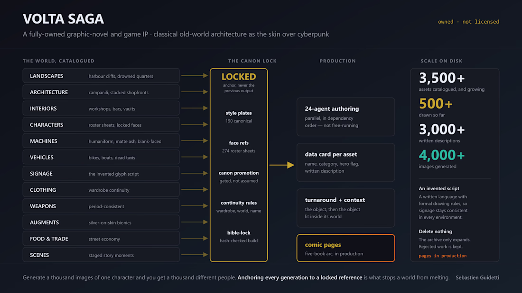Click the arrow next to ARCHITECTURE row
Image resolution: width=522 pixels, height=293 pixels.
[x=195, y=92]
